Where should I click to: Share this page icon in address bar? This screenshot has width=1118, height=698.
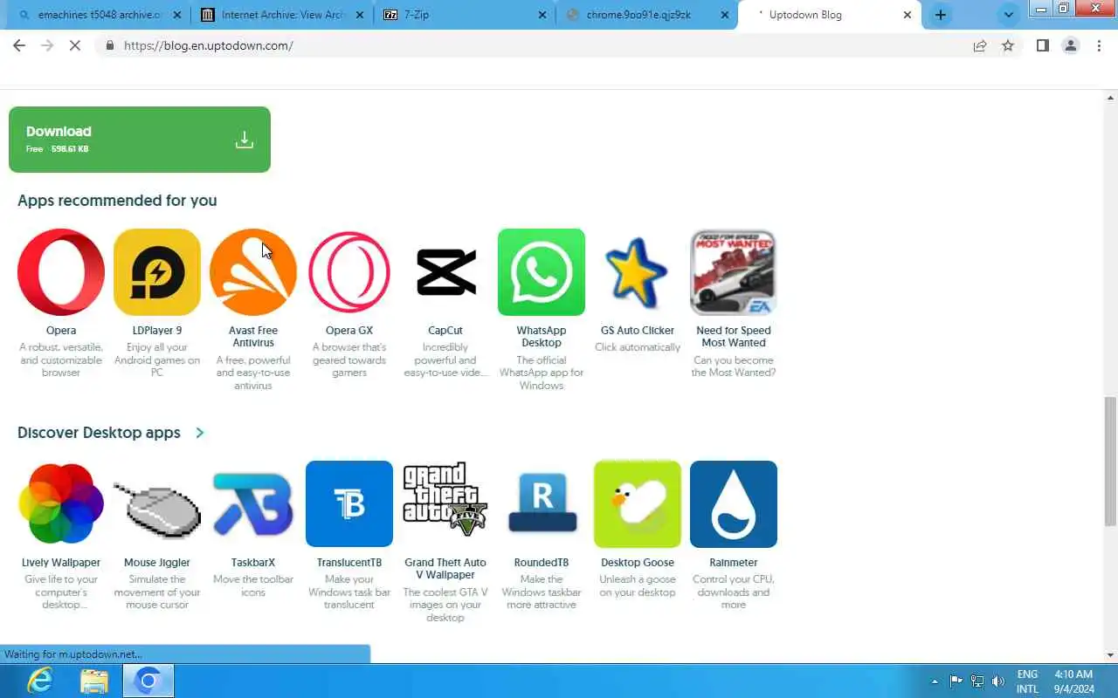[980, 45]
